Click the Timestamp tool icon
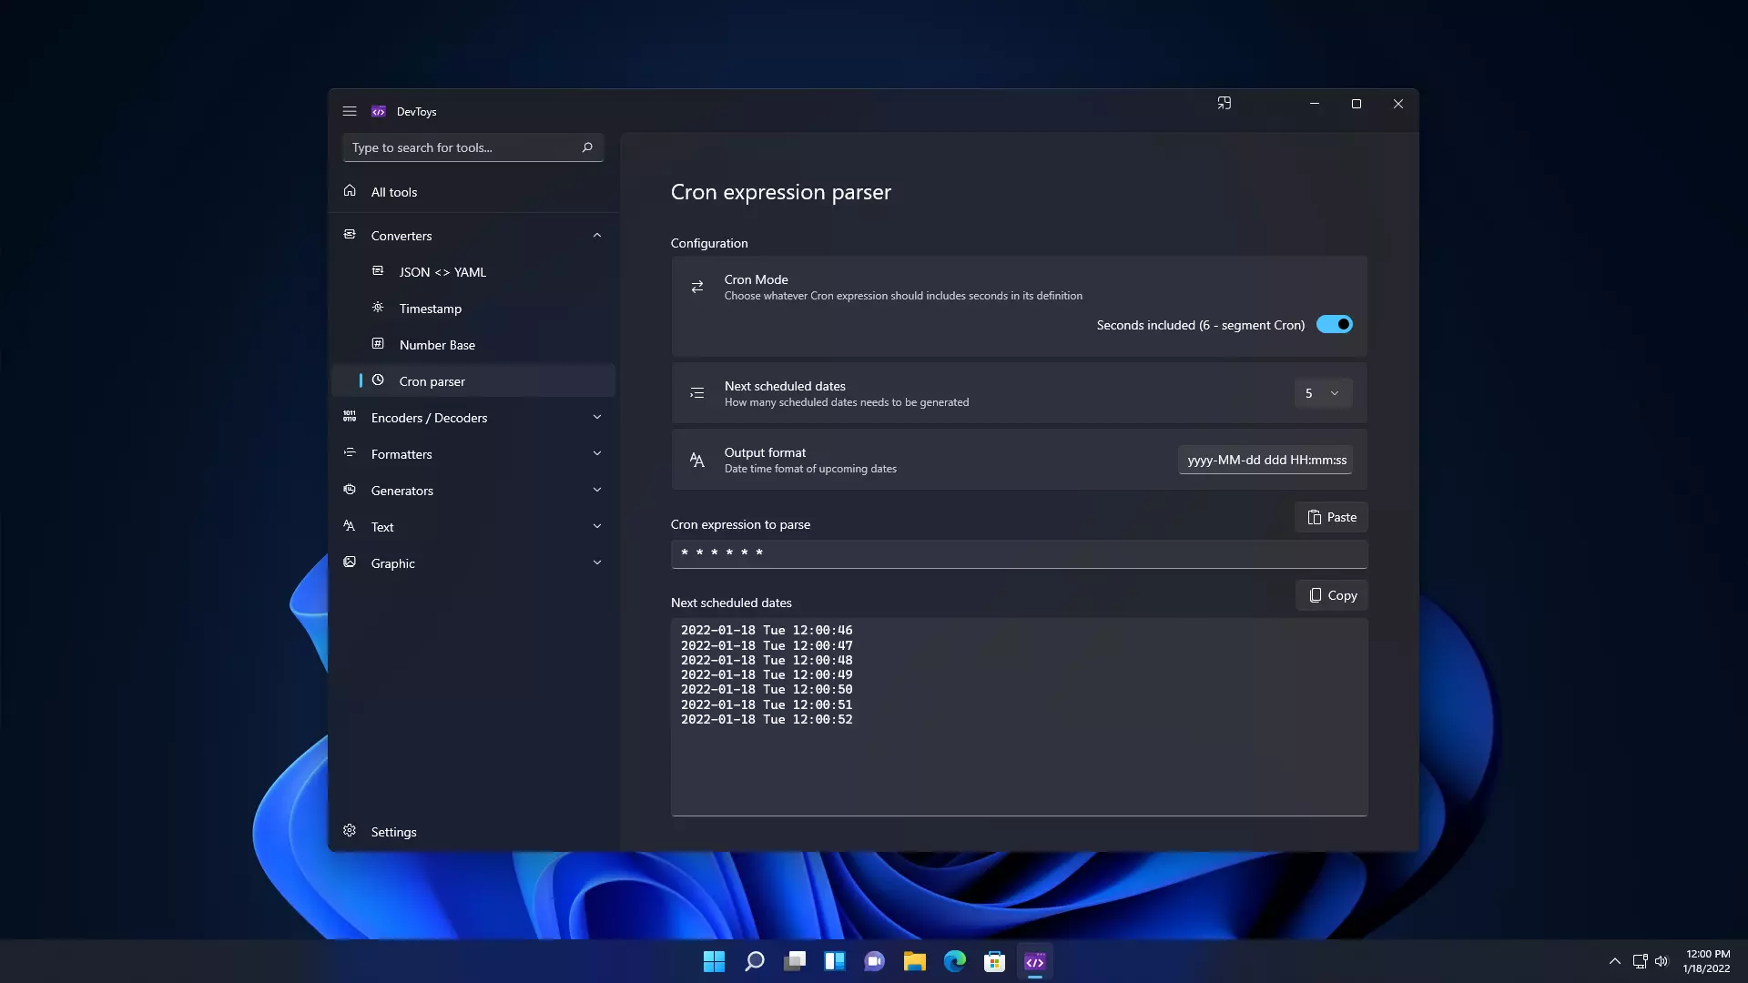Viewport: 1748px width, 983px height. click(x=378, y=308)
